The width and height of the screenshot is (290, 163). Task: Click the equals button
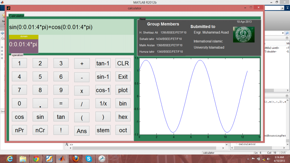point(61,103)
